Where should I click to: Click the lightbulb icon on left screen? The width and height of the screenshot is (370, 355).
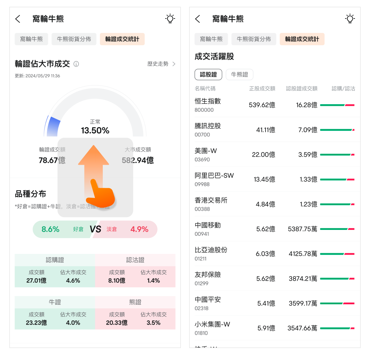170,19
